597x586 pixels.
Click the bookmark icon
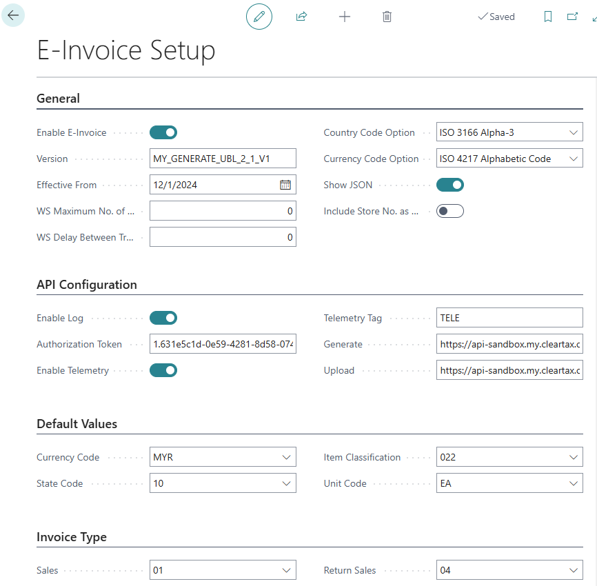(x=548, y=17)
